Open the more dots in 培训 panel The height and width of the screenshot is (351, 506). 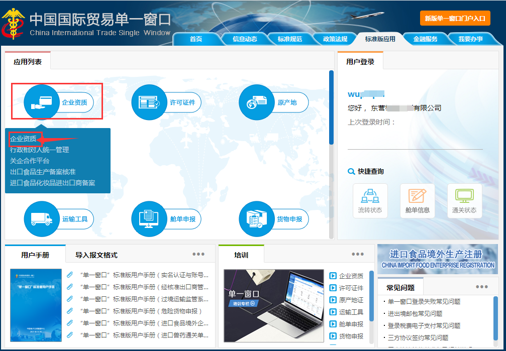pos(358,254)
